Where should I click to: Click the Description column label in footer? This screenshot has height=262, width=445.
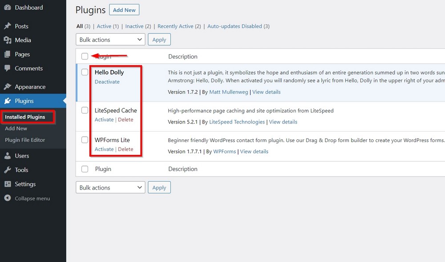(x=183, y=169)
